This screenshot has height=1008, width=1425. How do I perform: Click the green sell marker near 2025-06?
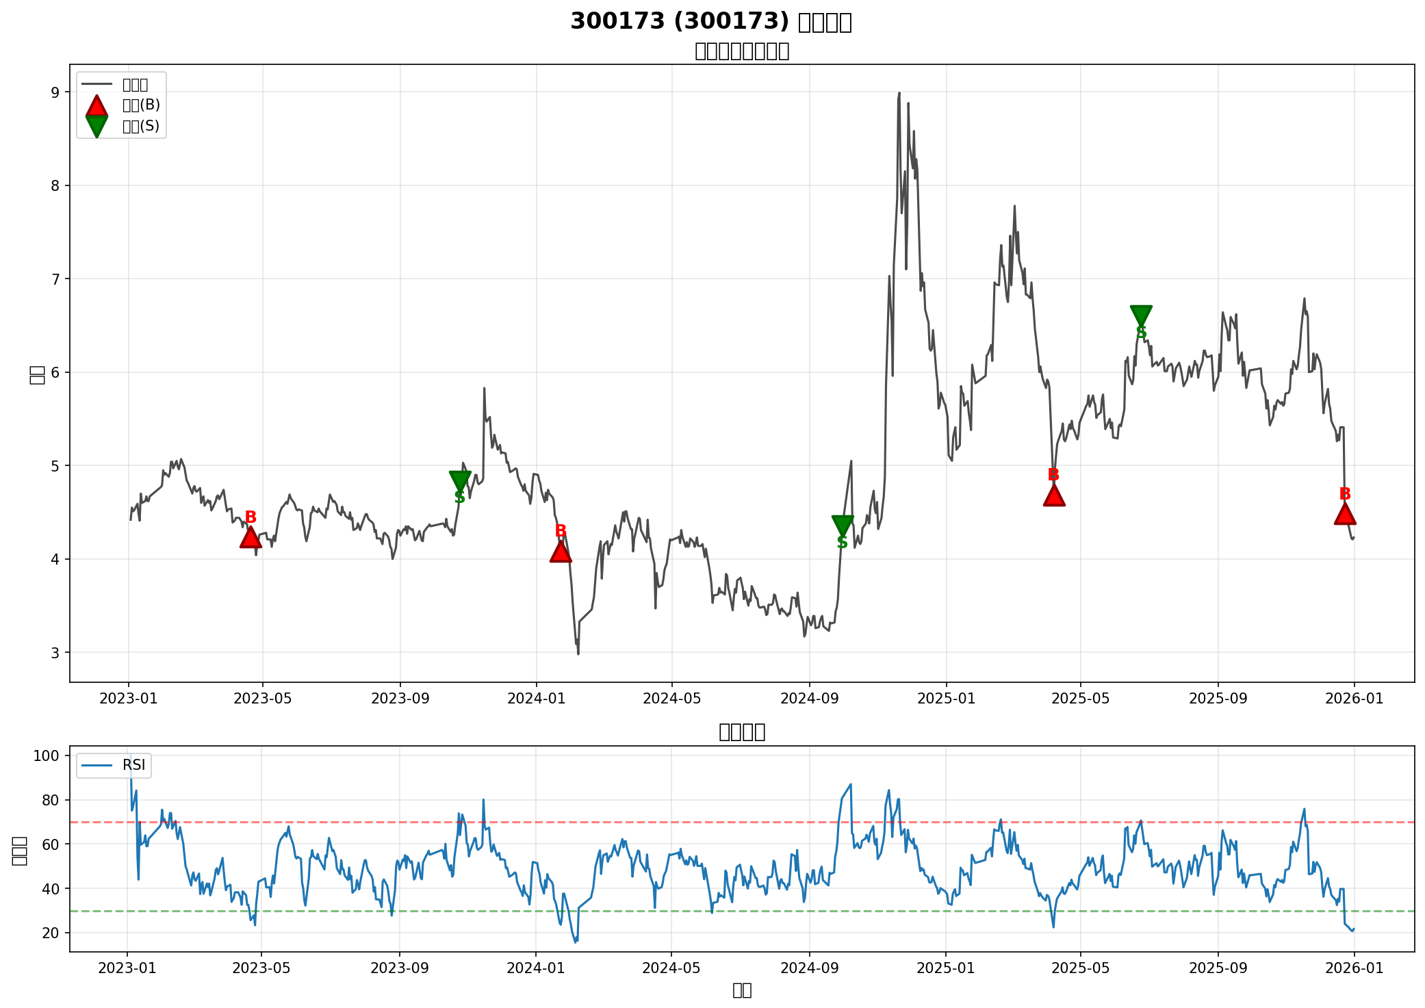tap(1141, 315)
